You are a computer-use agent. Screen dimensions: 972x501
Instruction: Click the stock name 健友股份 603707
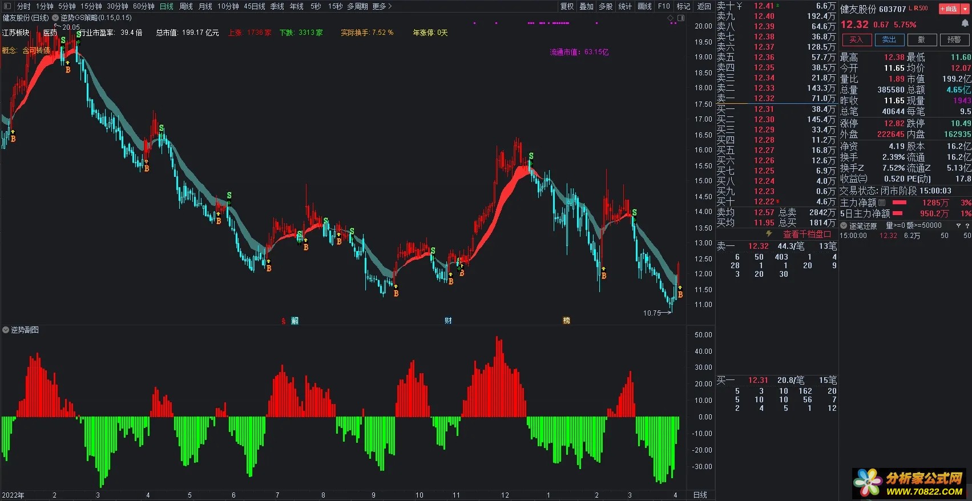pyautogui.click(x=873, y=9)
